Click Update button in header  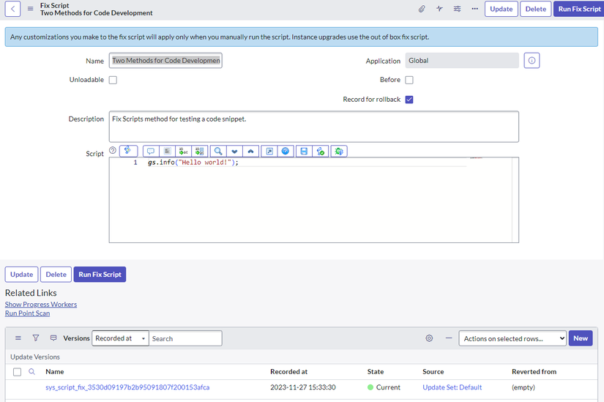(502, 9)
